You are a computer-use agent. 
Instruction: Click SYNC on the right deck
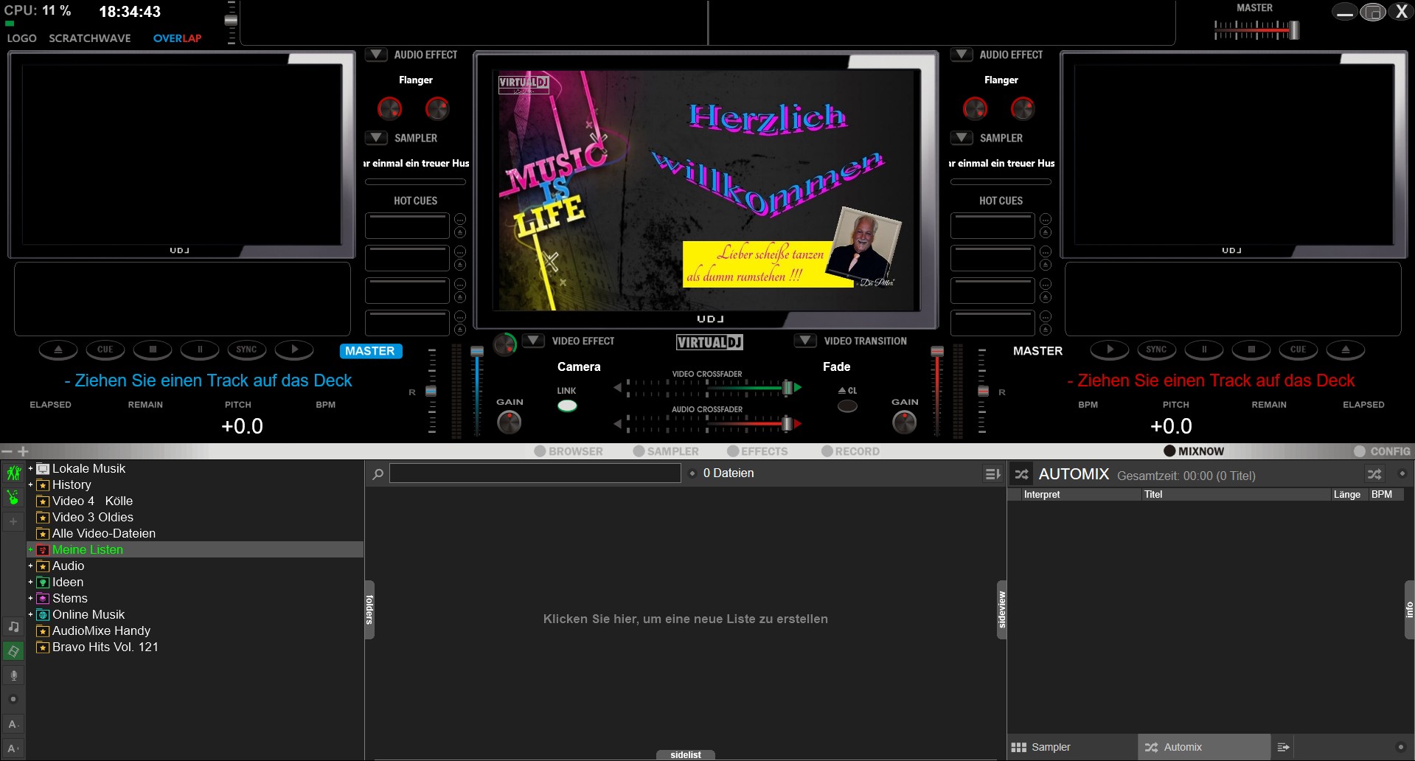1157,350
